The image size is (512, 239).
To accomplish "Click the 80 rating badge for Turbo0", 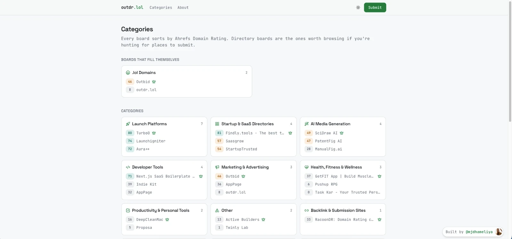I will (130, 133).
